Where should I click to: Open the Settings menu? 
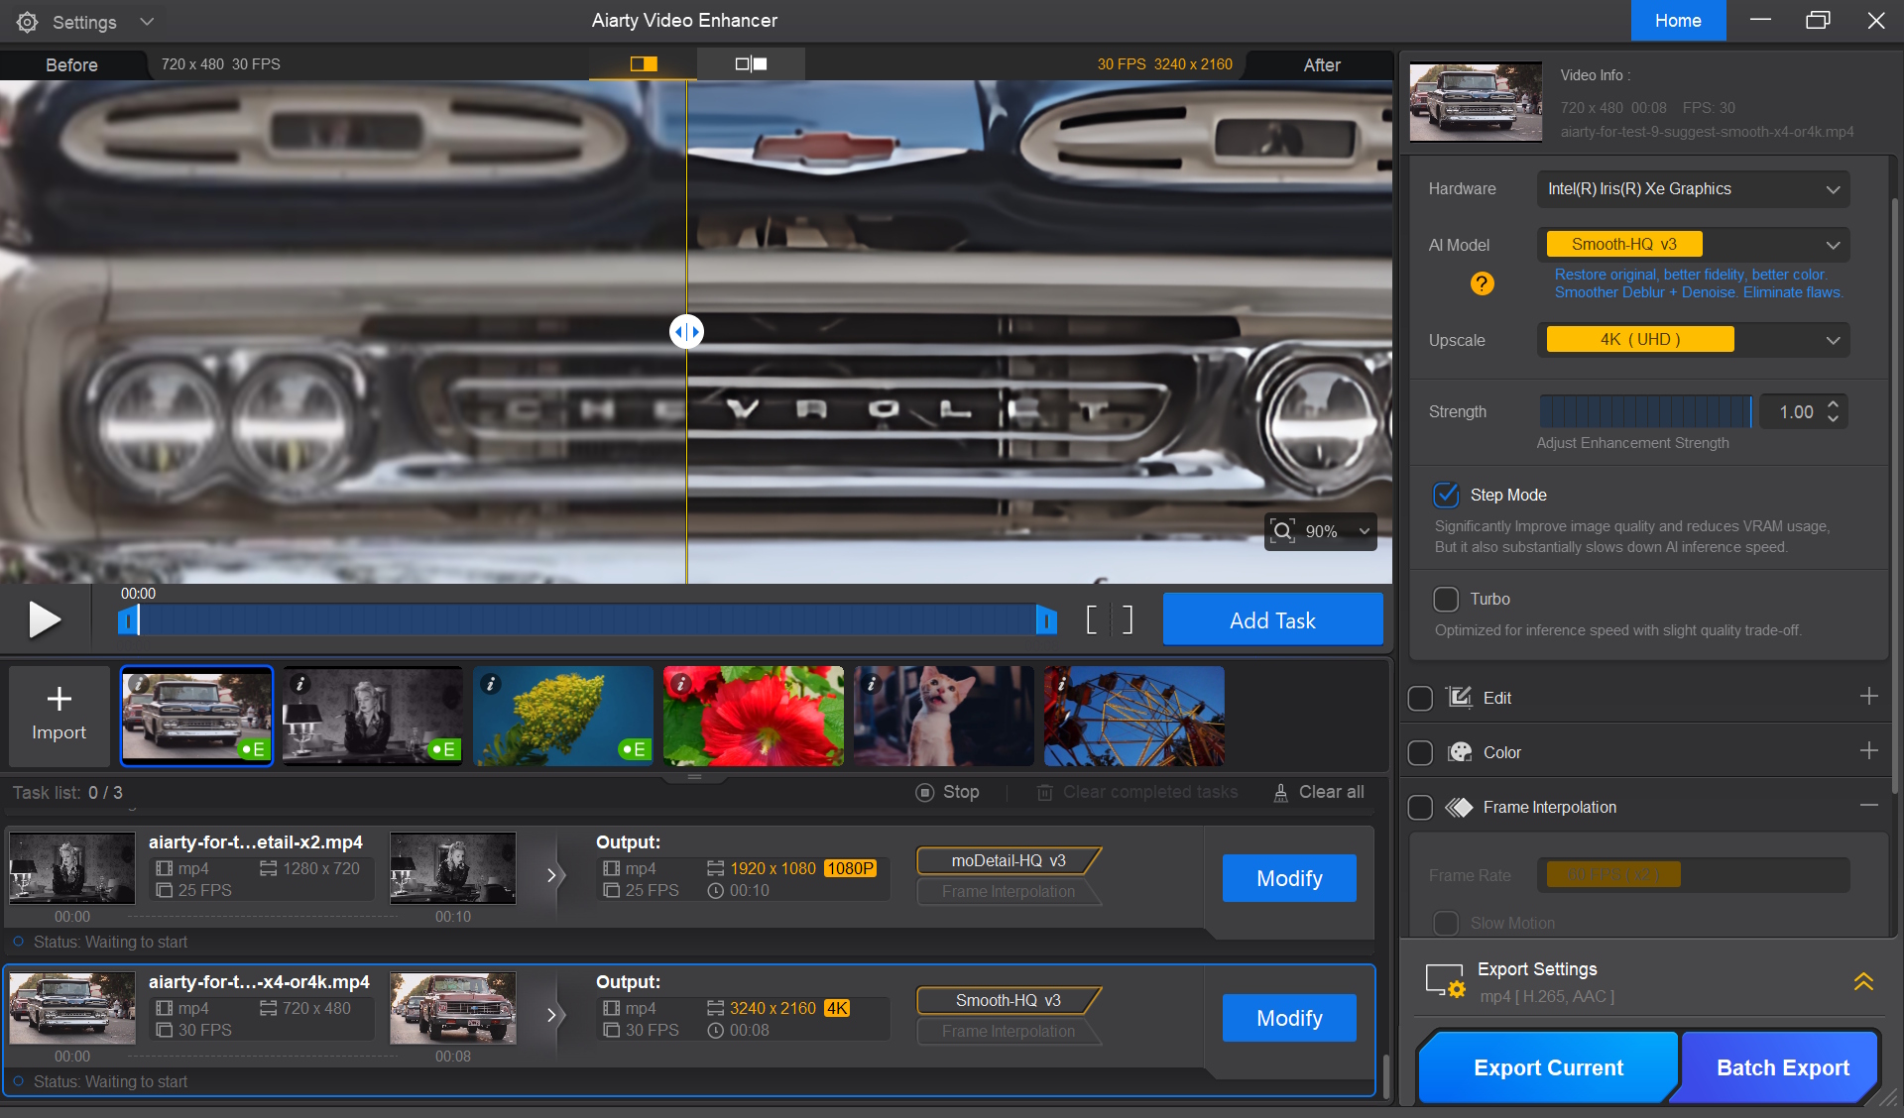click(84, 22)
